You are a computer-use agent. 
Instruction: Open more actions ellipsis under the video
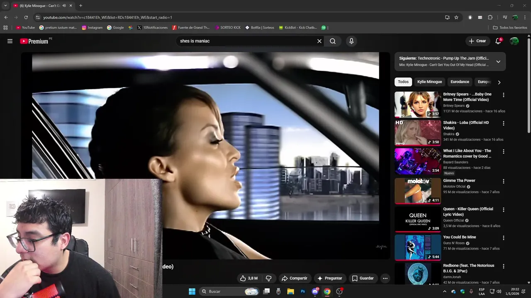pyautogui.click(x=385, y=278)
